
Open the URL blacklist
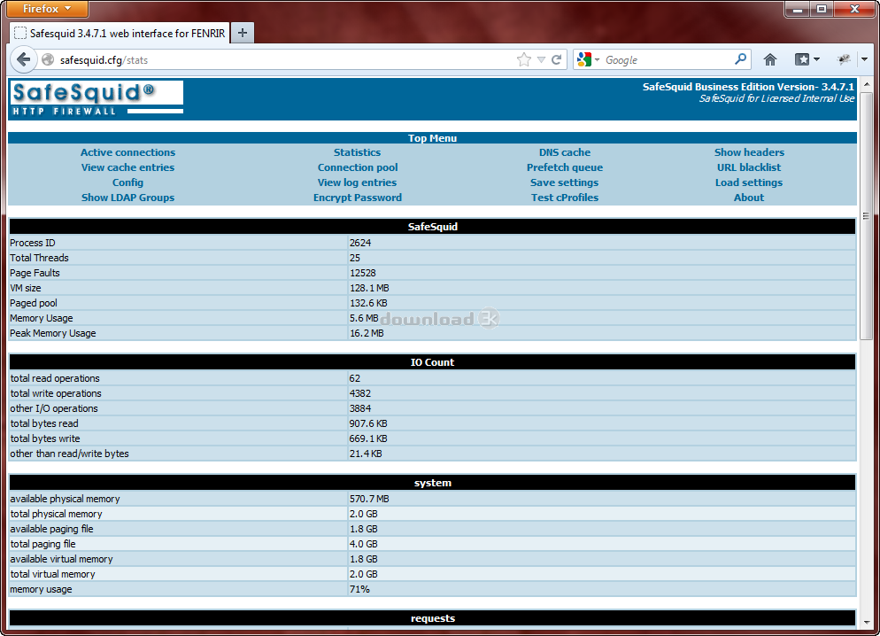749,167
